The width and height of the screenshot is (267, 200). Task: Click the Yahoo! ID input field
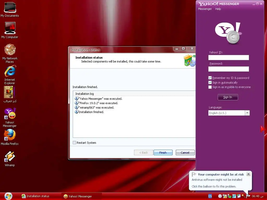click(x=228, y=58)
